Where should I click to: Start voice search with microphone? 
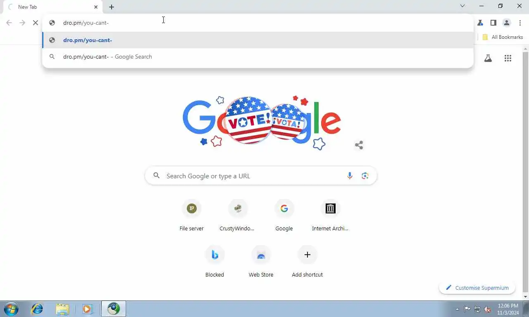[x=350, y=176]
